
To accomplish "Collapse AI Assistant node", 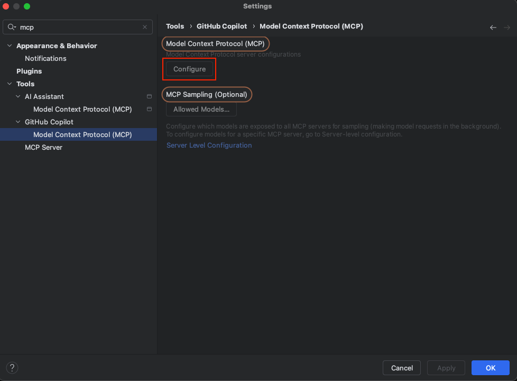I will 18,96.
